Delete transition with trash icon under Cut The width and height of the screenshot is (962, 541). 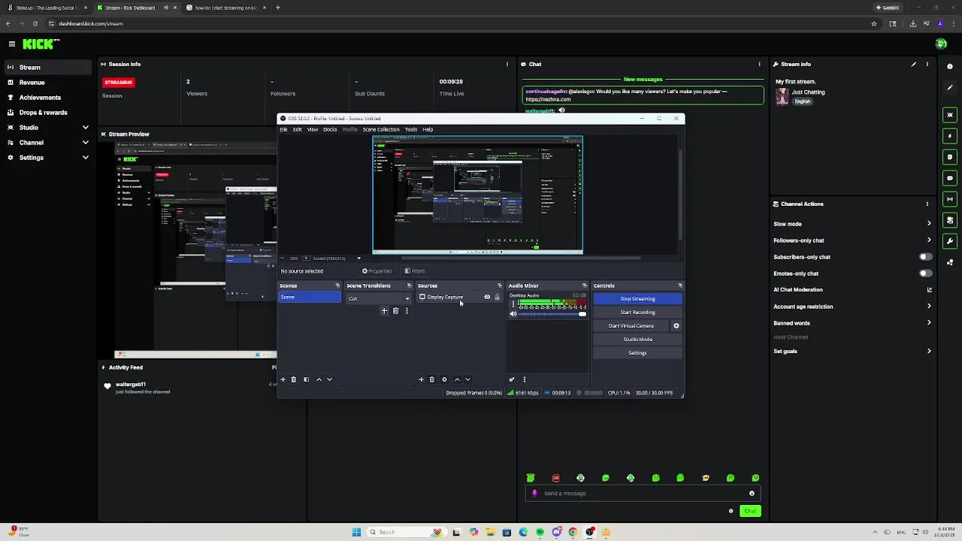395,310
